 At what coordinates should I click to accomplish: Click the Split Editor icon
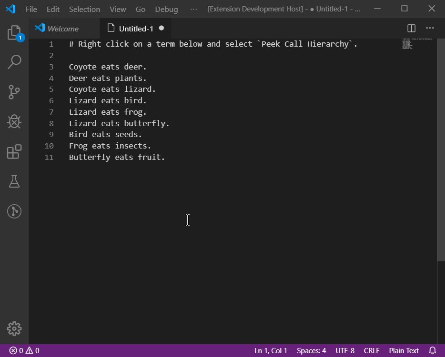pos(411,28)
